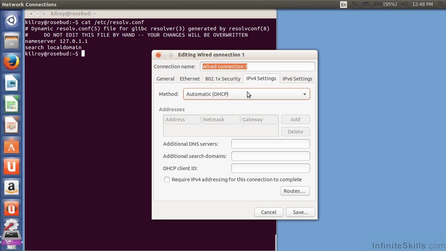The width and height of the screenshot is (446, 251).
Task: Click the 12:48 PM clock
Action: pos(422,5)
